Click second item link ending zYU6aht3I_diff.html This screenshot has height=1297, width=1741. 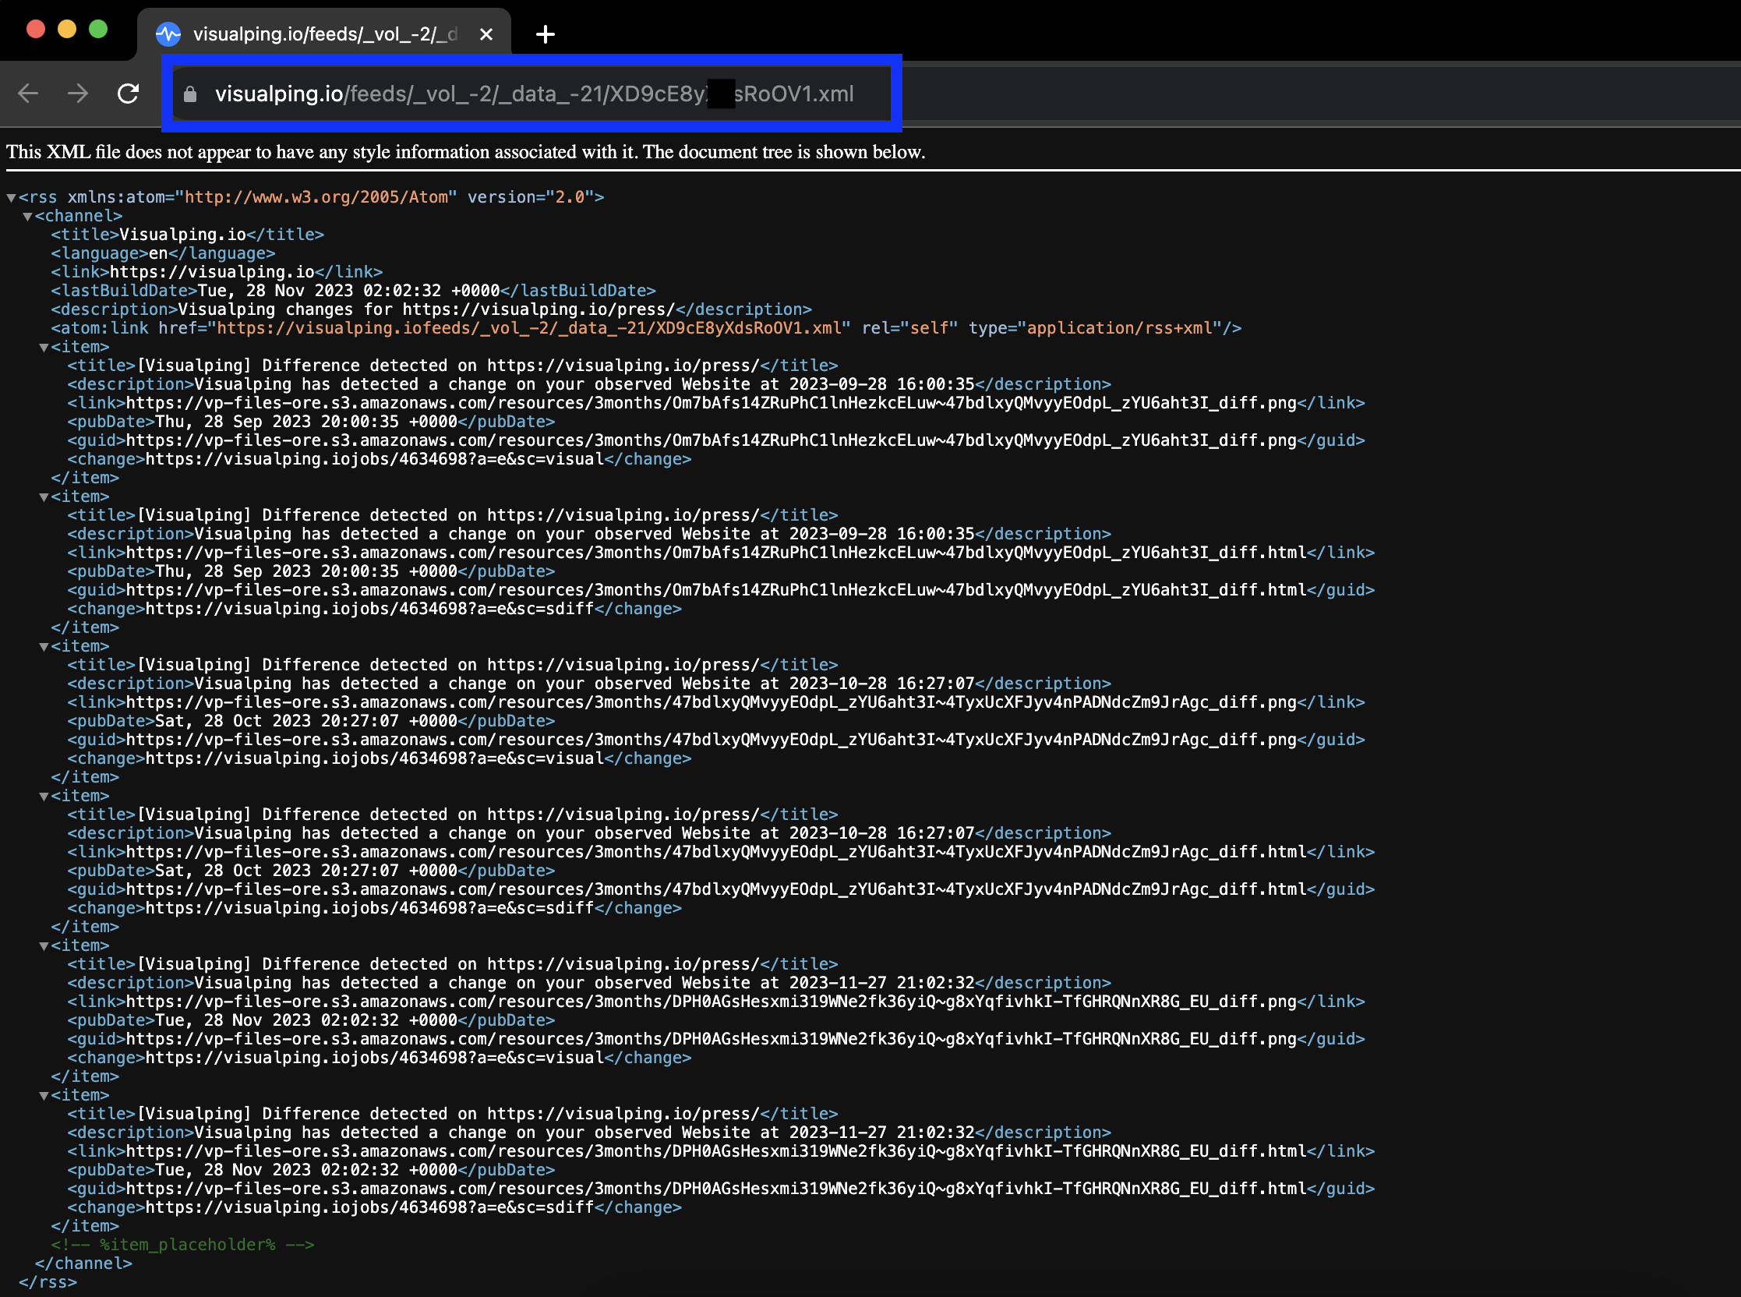(x=716, y=553)
